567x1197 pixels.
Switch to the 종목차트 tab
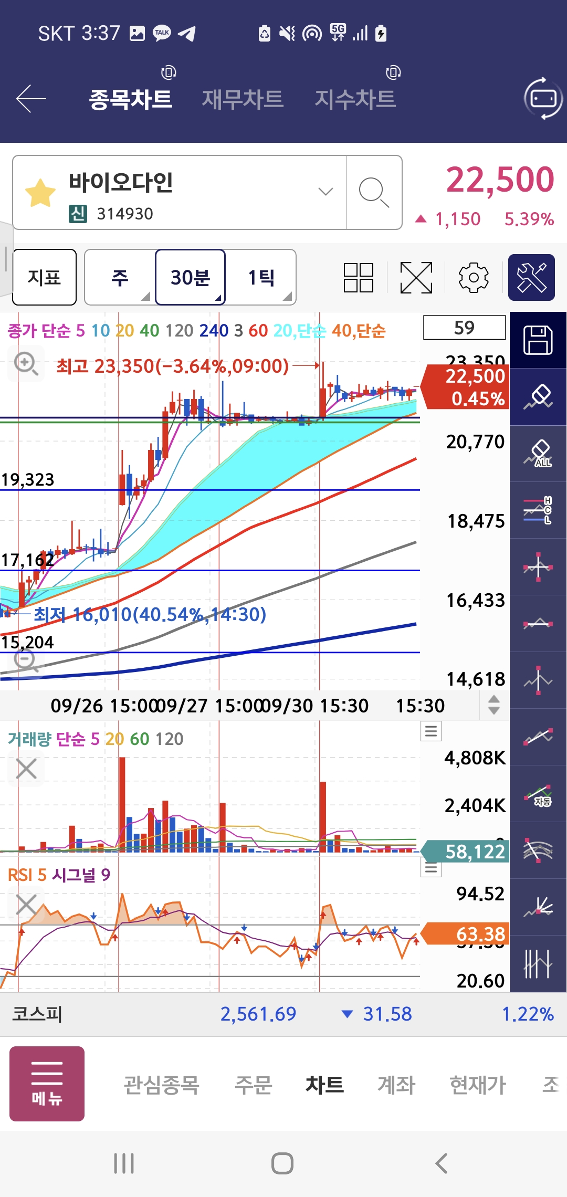click(131, 99)
